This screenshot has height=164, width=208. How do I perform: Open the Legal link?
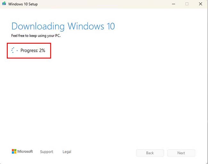67,152
